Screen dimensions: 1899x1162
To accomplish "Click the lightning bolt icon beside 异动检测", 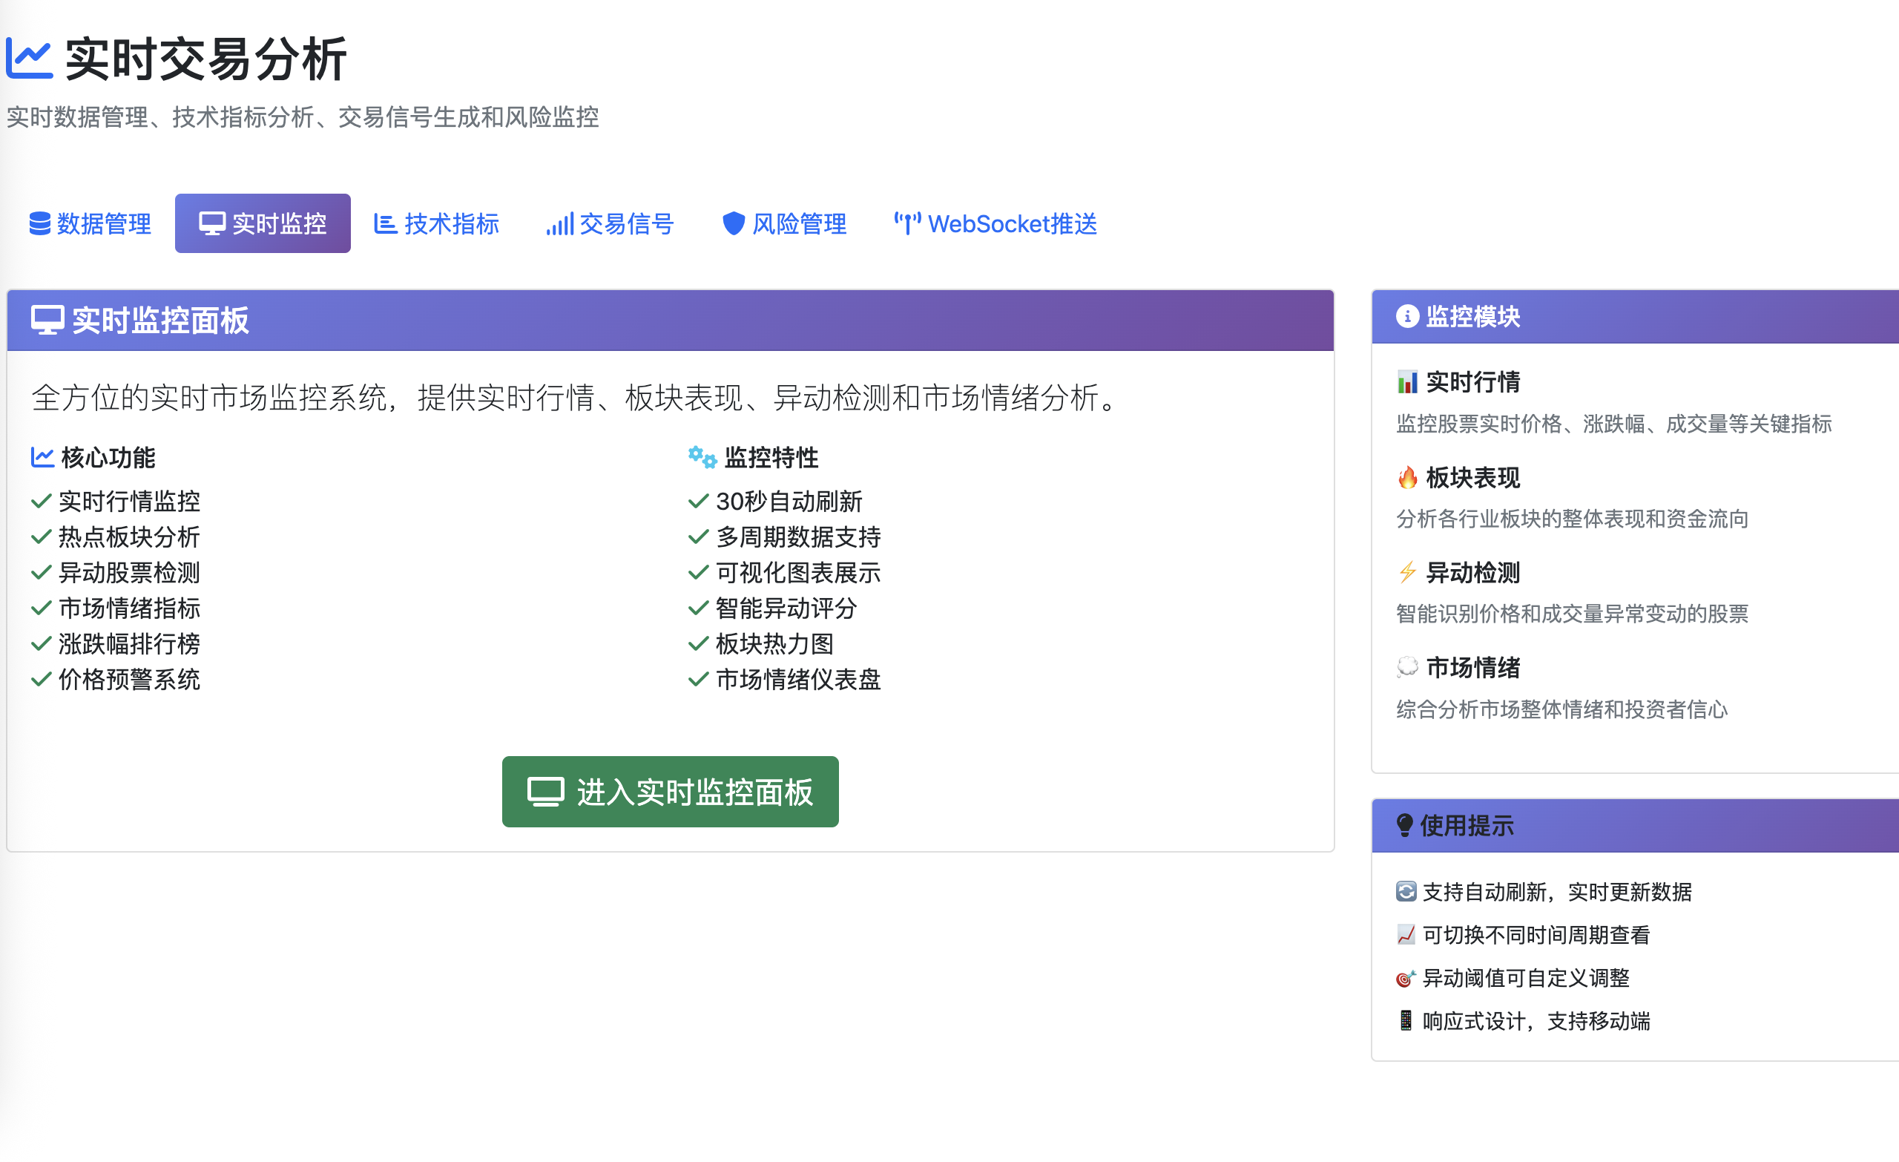I will pyautogui.click(x=1407, y=572).
